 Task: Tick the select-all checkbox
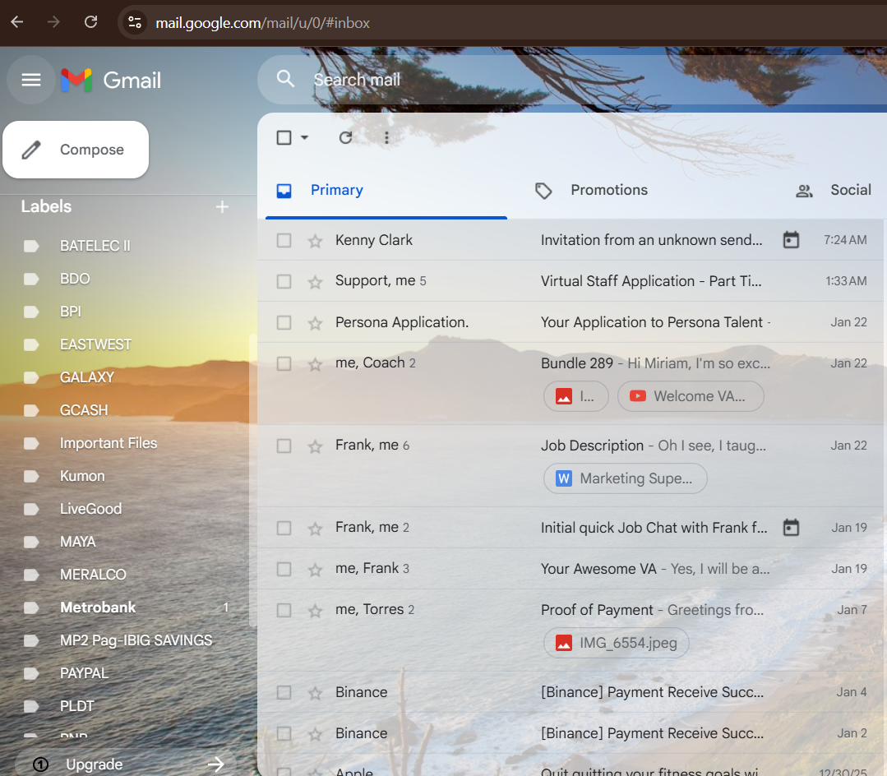(284, 137)
